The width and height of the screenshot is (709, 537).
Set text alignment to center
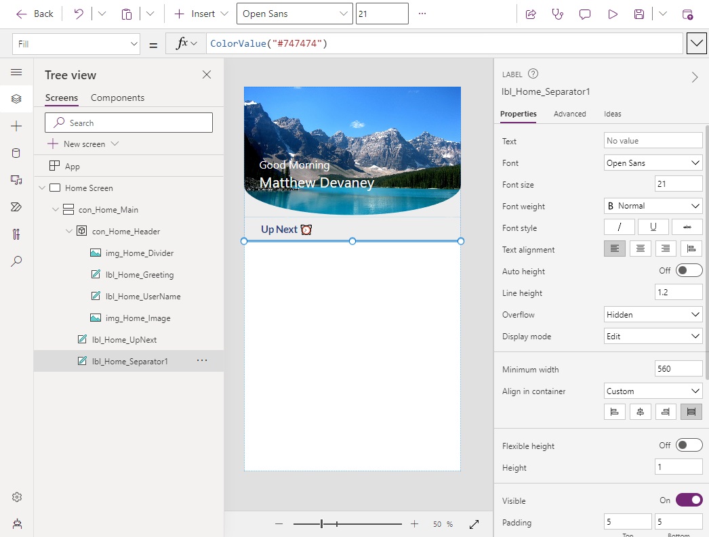click(x=640, y=248)
